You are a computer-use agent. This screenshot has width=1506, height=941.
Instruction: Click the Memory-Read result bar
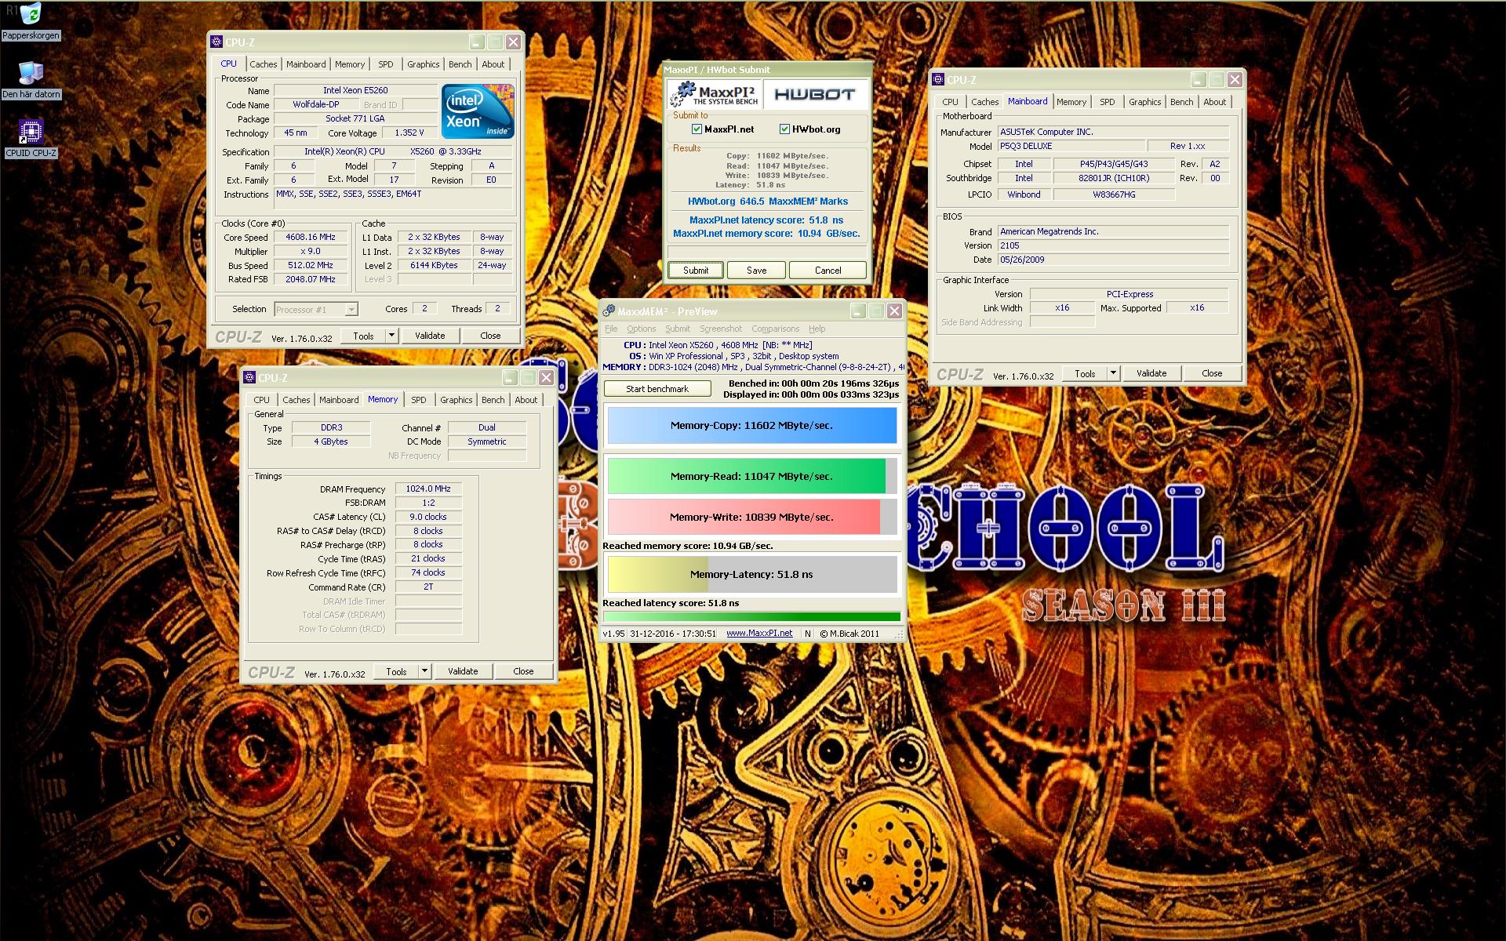pos(751,476)
